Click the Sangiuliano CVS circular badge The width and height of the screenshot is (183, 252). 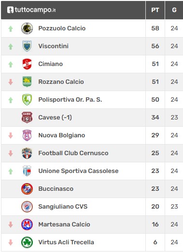pos(27,207)
